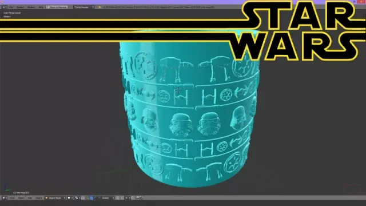366x206 pixels.
Task: Click the editor type icon in top header
Action: click(x=4, y=7)
